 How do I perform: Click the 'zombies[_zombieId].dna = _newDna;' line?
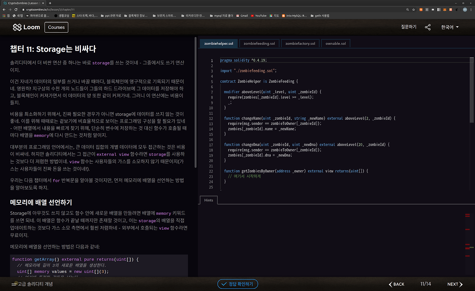pos(260,155)
